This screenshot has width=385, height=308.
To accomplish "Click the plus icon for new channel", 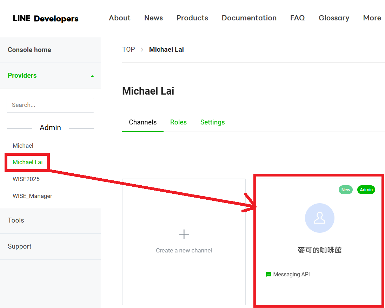I will coord(184,234).
